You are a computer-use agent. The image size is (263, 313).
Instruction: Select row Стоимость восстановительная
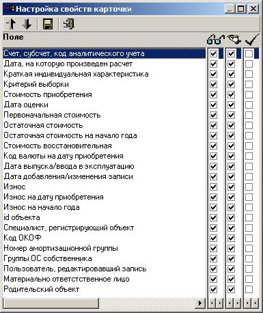click(104, 146)
